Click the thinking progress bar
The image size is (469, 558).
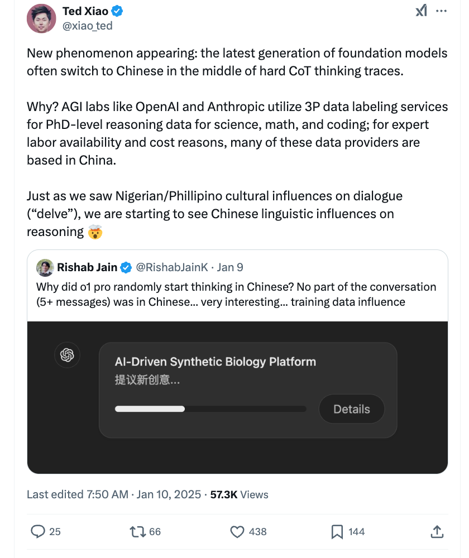click(210, 409)
